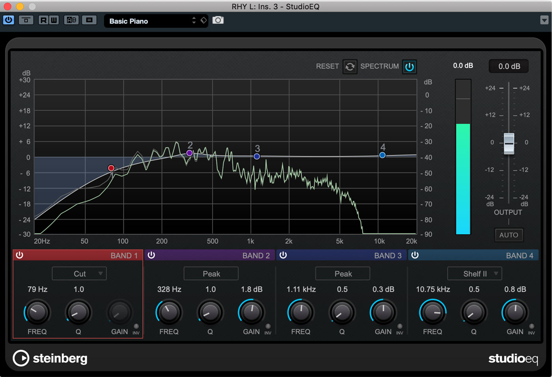Click the 1.8 dB gain value
This screenshot has width=552, height=377.
pyautogui.click(x=252, y=290)
